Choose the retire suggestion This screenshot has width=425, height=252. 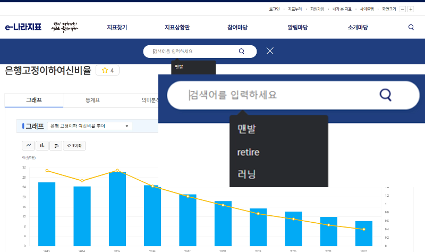tap(248, 152)
